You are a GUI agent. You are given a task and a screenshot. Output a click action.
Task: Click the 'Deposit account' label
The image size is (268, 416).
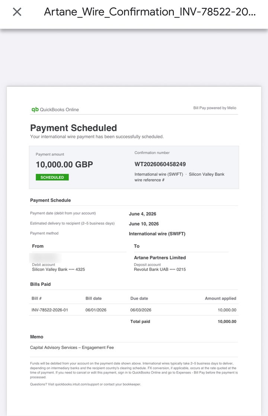147,265
